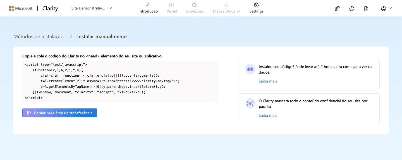Switch to the Introdução tab
Image resolution: width=402 pixels, height=160 pixels.
click(148, 8)
